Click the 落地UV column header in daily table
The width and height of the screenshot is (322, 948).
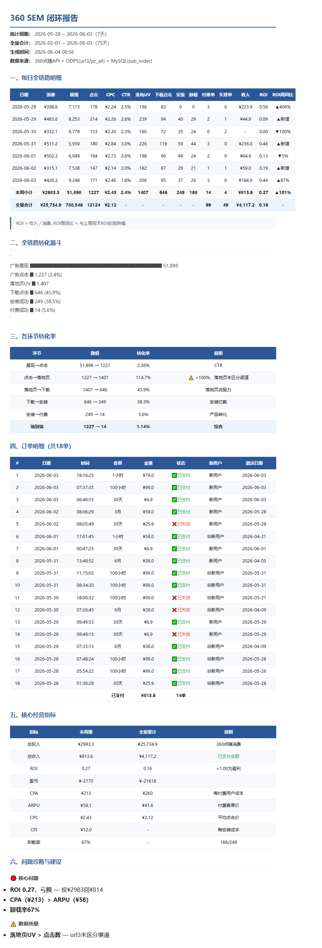143,95
